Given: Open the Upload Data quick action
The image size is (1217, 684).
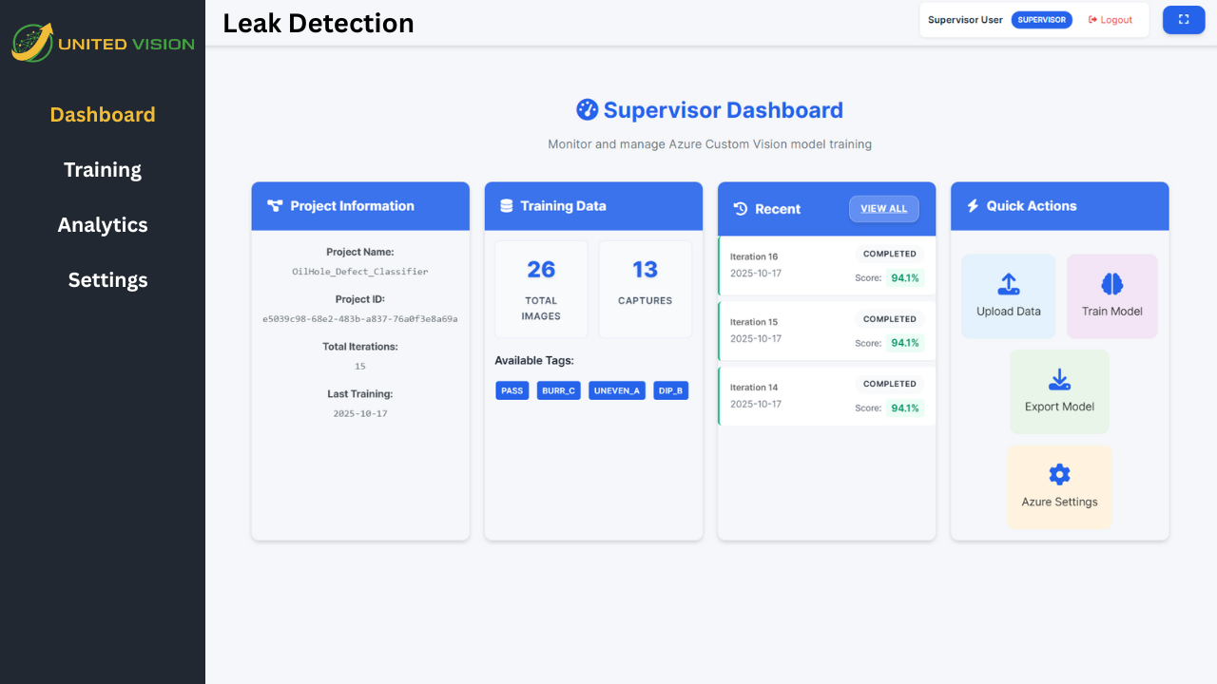Looking at the screenshot, I should pyautogui.click(x=1008, y=295).
